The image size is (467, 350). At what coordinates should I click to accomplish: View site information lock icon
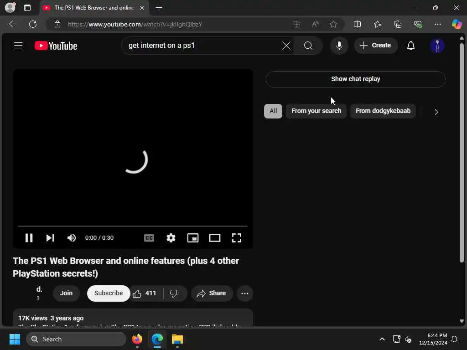pyautogui.click(x=57, y=24)
